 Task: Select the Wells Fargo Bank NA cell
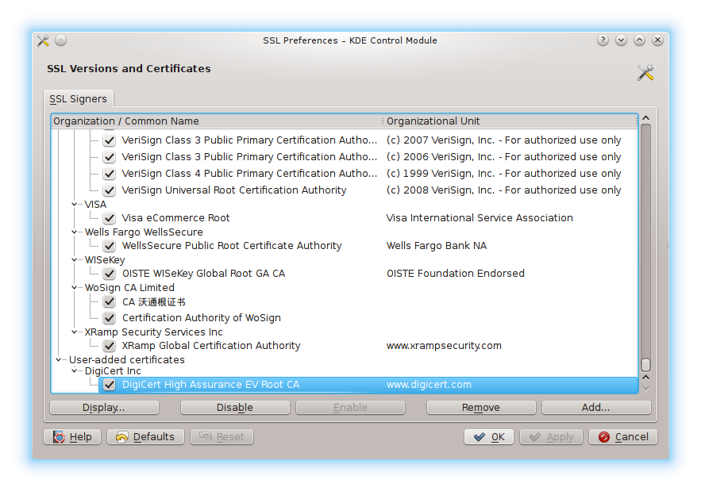[x=437, y=246]
